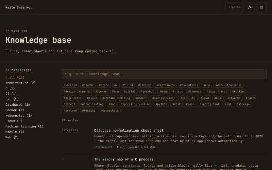The image size is (272, 170).
Task: Apply the #memory tag
Action: 141,98
